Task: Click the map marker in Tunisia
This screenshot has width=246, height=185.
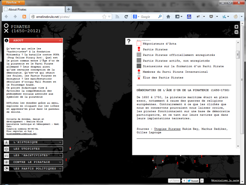Action: [x=177, y=163]
